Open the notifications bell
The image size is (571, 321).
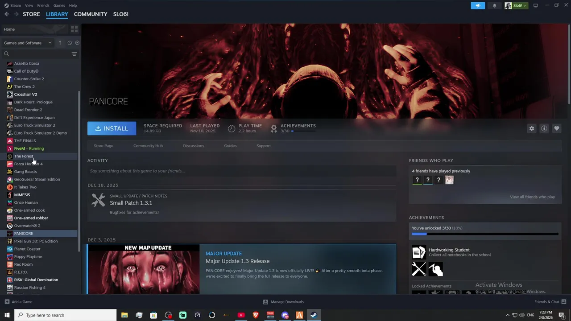pyautogui.click(x=494, y=5)
